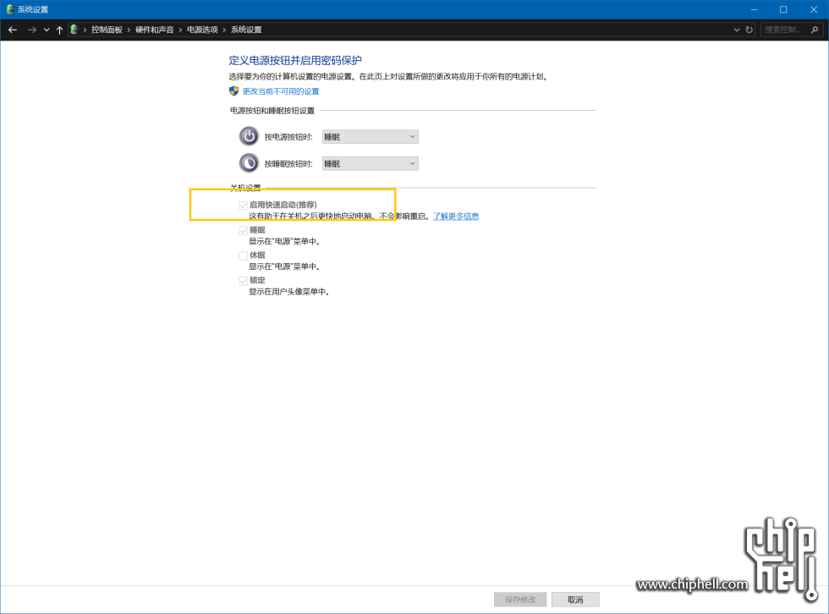Toggle 启用快速启动(推荐) checkbox
Viewport: 829px width, 614px height.
244,205
